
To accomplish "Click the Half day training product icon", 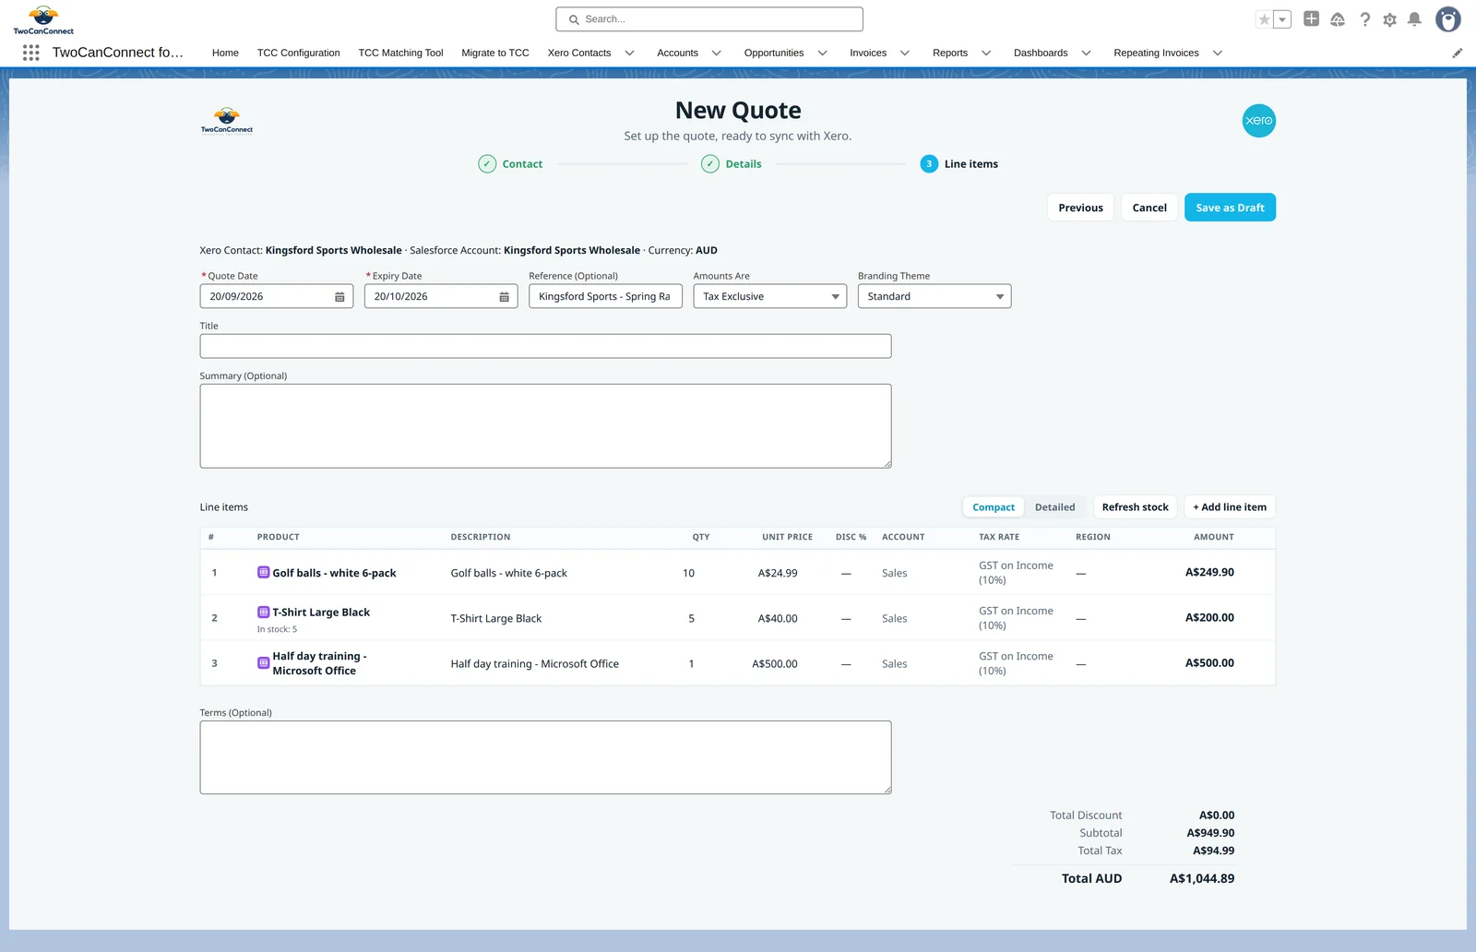I will [263, 662].
